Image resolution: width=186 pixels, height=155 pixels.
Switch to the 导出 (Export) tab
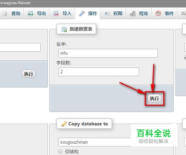pos(36,13)
